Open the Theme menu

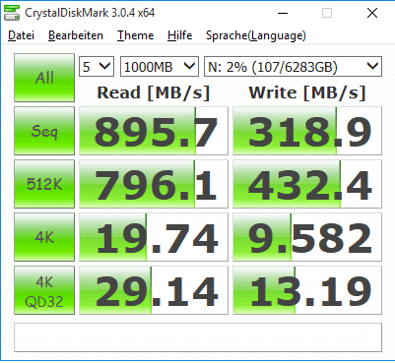coord(136,35)
